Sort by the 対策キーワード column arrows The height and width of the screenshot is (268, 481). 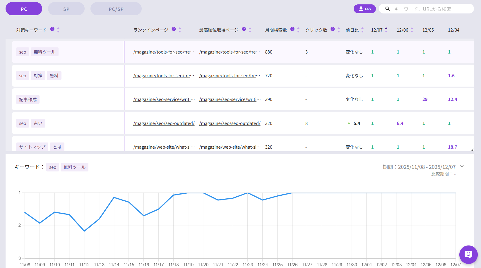(x=58, y=30)
